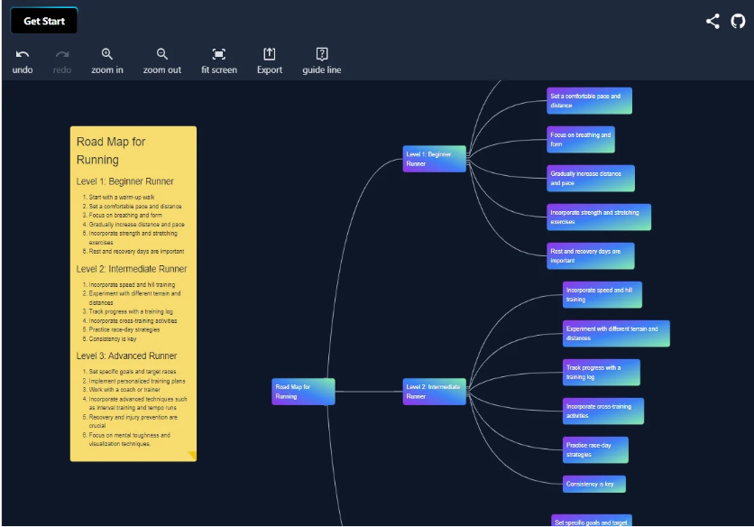The image size is (754, 527).
Task: Click 'Consistency is key' line in yellow note
Action: [113, 338]
